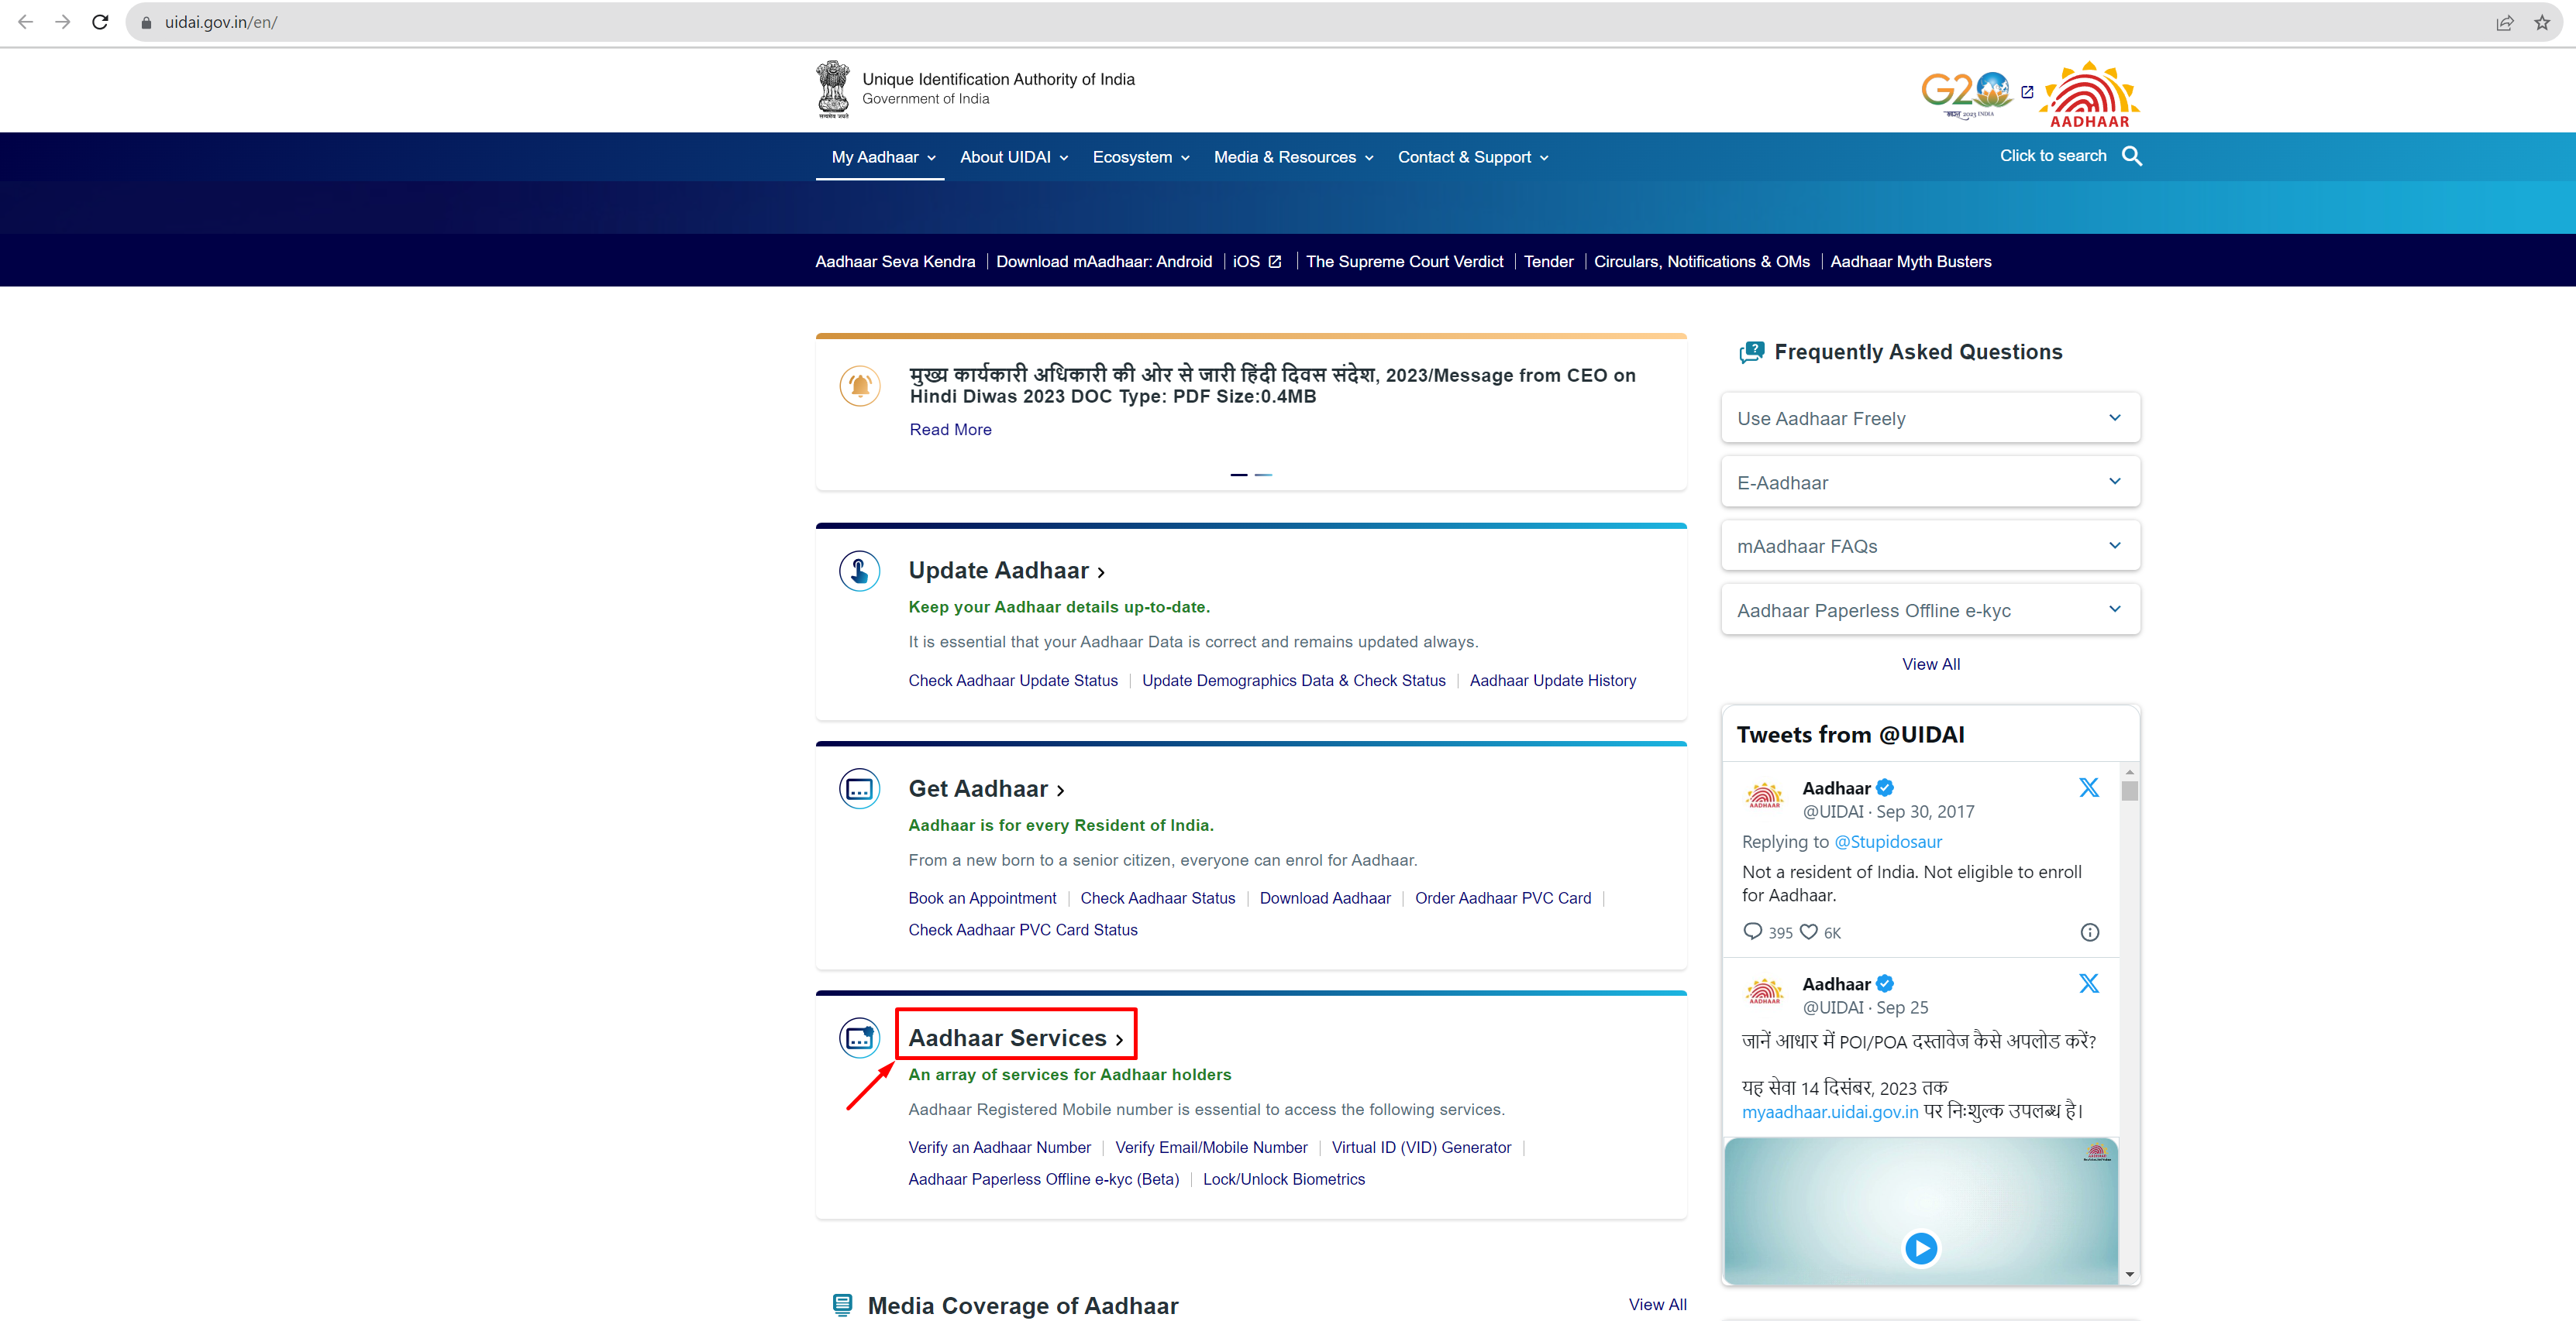Viewport: 2576px width, 1321px height.
Task: Click the Get Aadhaar card icon
Action: tap(860, 789)
